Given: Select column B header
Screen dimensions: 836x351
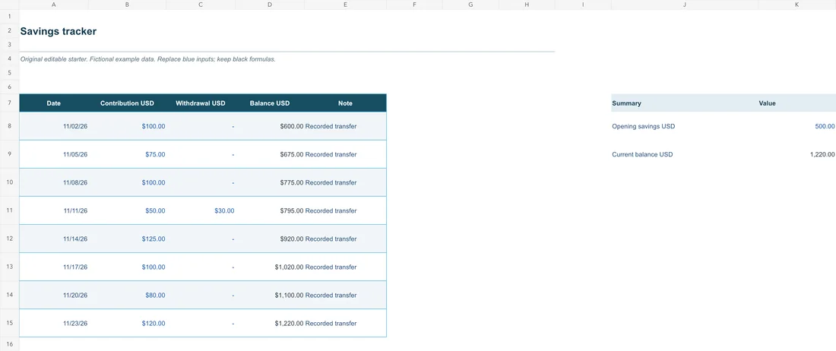Looking at the screenshot, I should (127, 5).
